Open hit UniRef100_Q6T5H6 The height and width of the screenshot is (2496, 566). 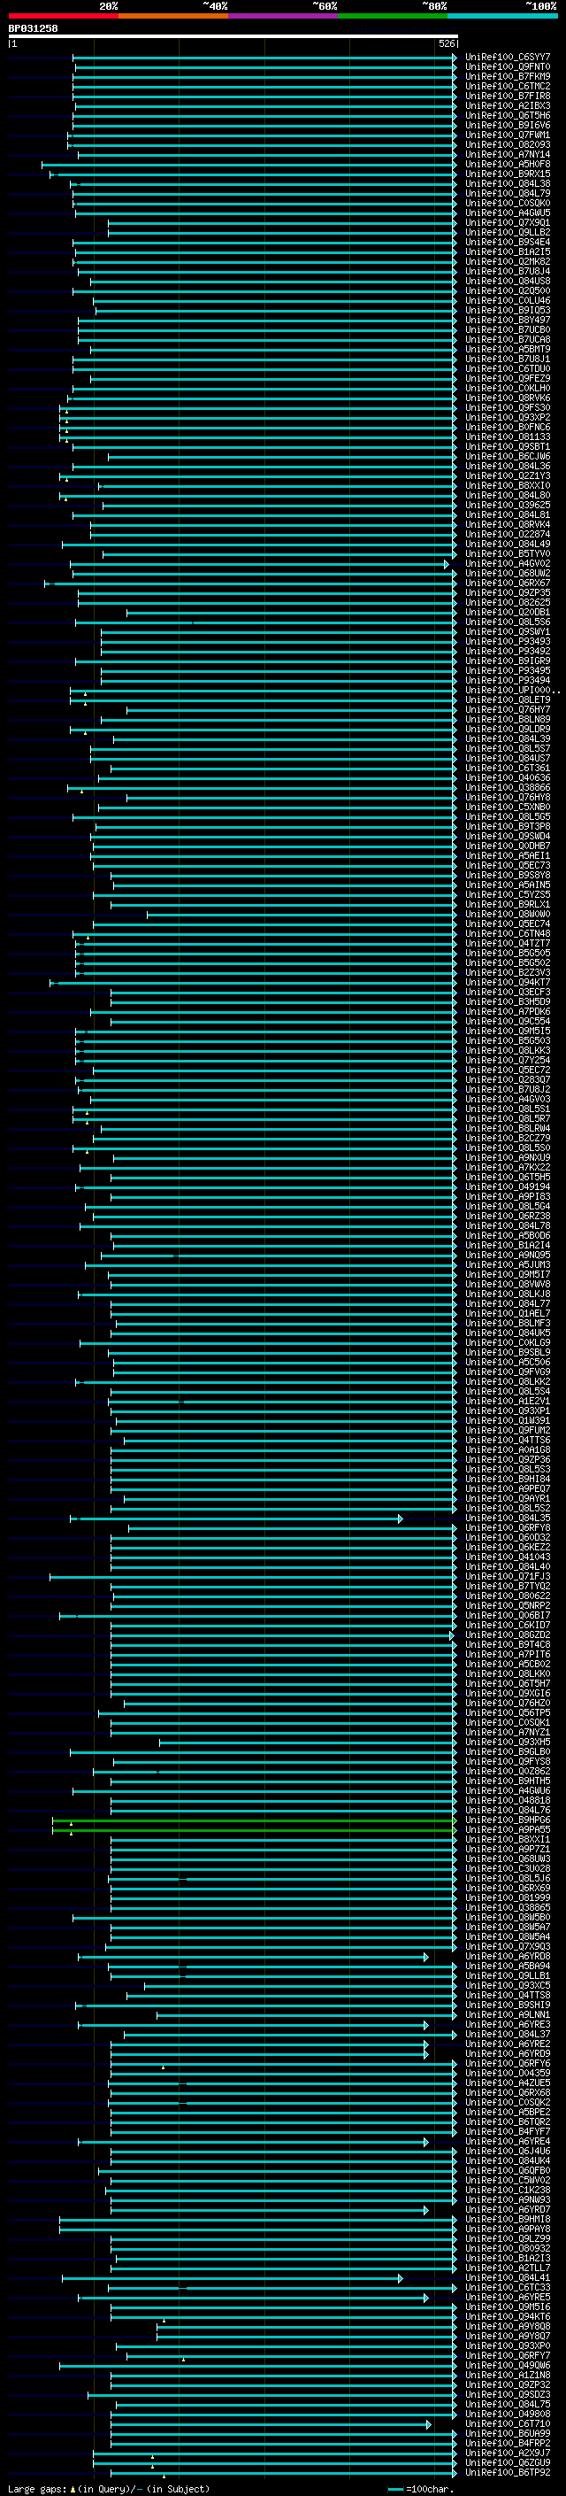(x=507, y=115)
